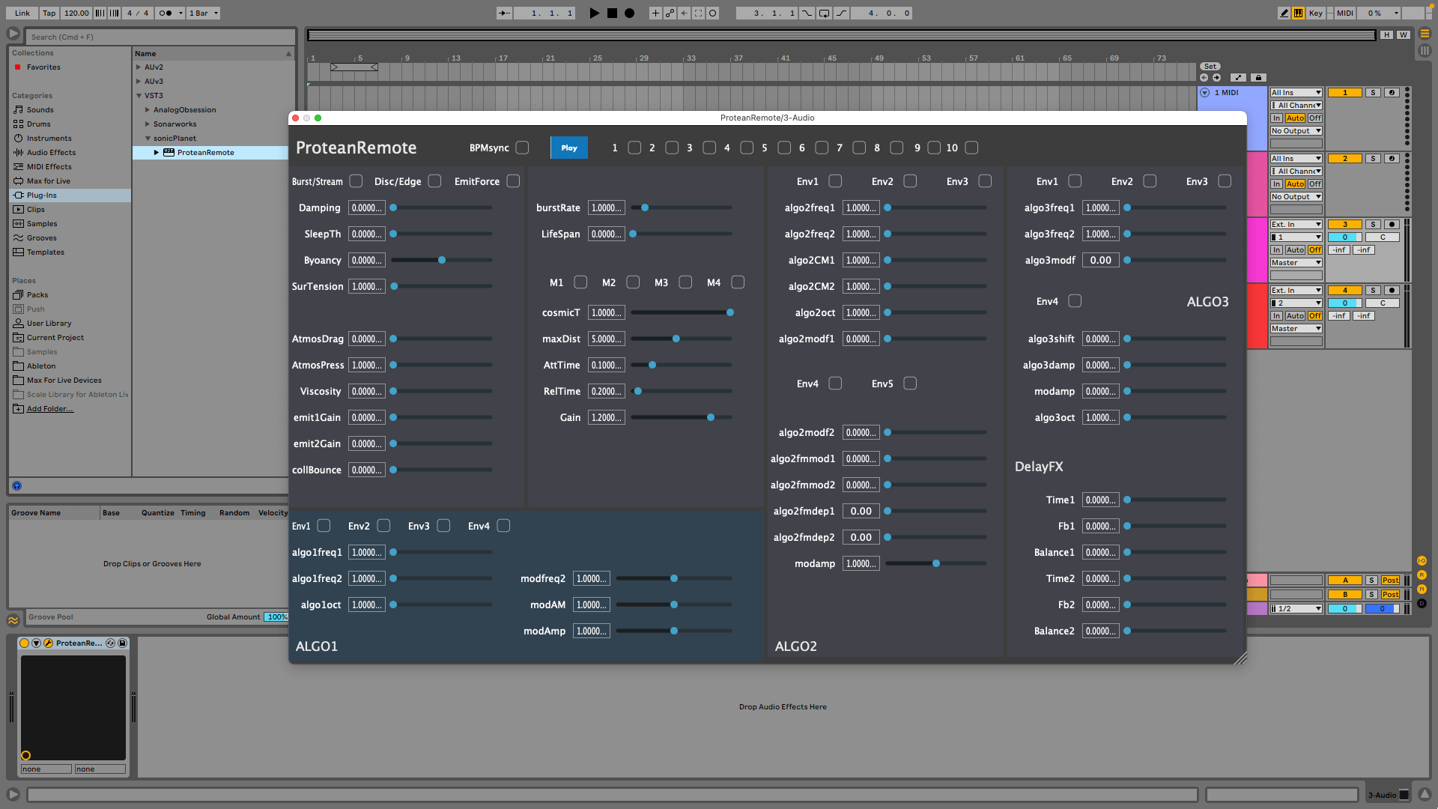Start playback with the transport Play button
This screenshot has width=1438, height=809.
tap(594, 13)
